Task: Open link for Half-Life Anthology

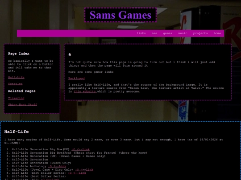Action: pyautogui.click(x=57, y=166)
